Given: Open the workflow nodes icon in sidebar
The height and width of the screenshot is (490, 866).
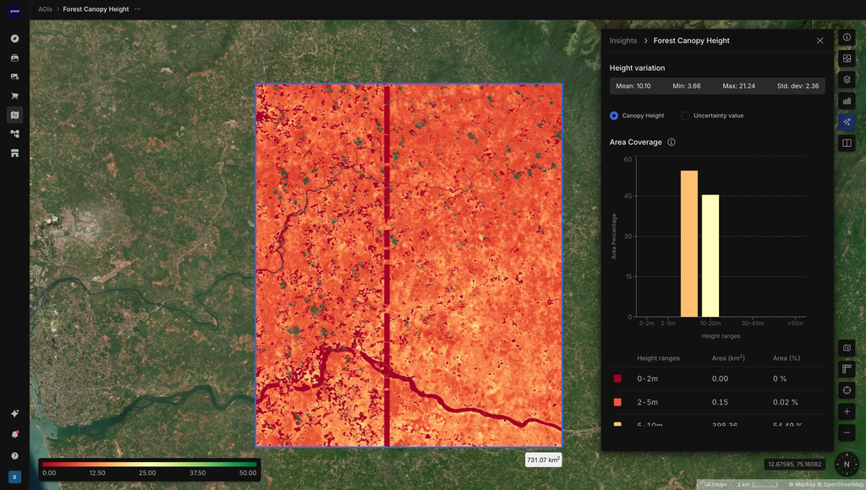Looking at the screenshot, I should pos(15,134).
